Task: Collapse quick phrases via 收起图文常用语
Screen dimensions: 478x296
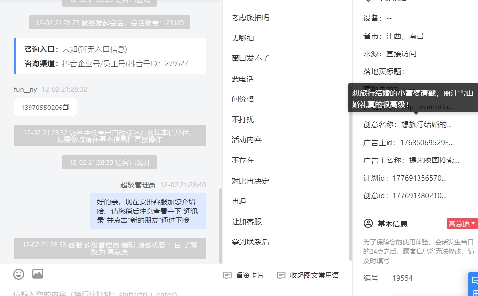Action: [308, 275]
